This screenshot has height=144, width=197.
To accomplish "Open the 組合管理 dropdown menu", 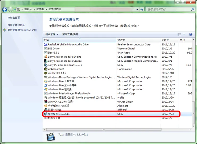I will (x=52, y=34).
